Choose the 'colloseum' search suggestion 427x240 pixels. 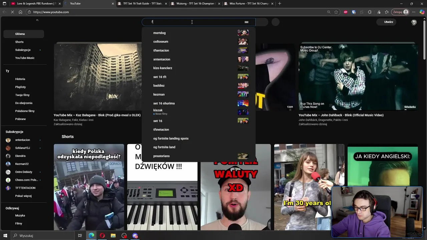198,42
